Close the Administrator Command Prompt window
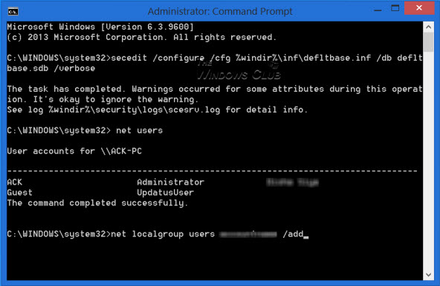Image resolution: width=440 pixels, height=286 pixels. click(x=419, y=8)
